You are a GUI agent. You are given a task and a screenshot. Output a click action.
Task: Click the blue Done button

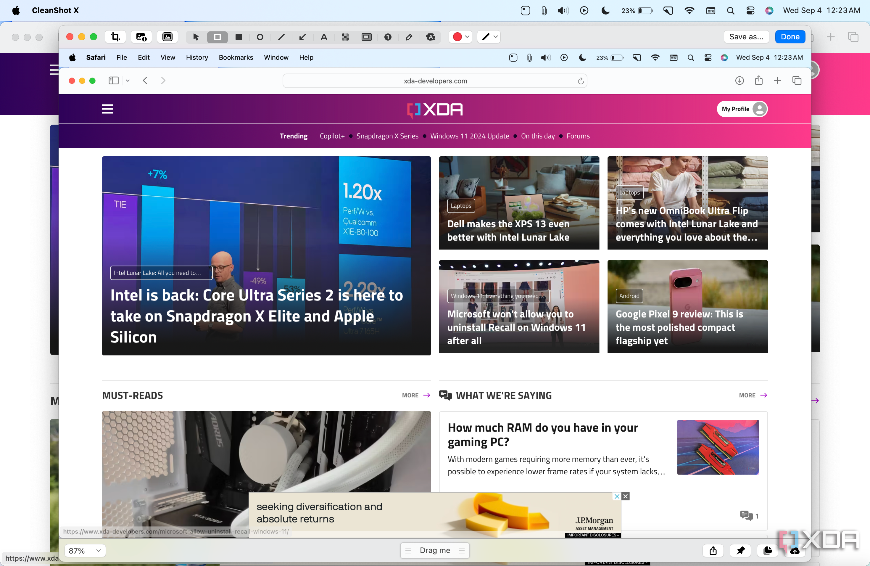[x=790, y=37]
